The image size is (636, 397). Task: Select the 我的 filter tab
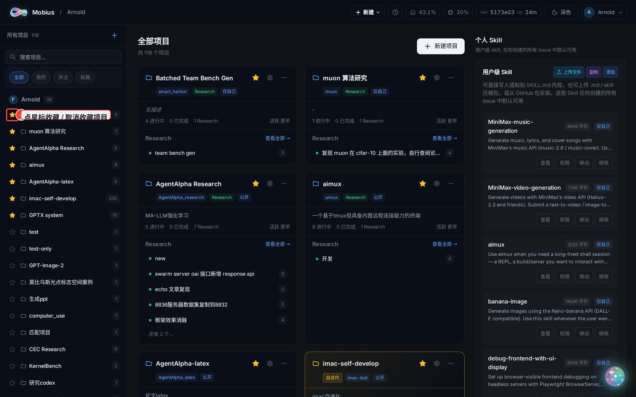(41, 77)
